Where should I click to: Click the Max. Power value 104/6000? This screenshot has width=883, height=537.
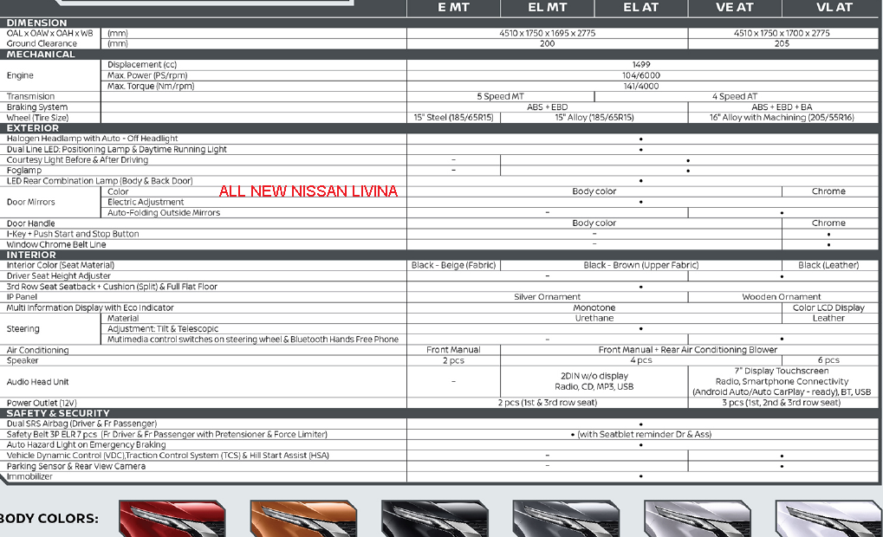pyautogui.click(x=641, y=75)
